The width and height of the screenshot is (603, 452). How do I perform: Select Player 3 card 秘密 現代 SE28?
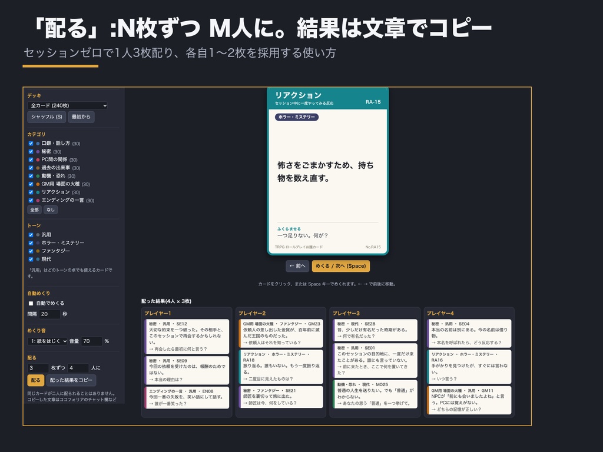point(375,330)
